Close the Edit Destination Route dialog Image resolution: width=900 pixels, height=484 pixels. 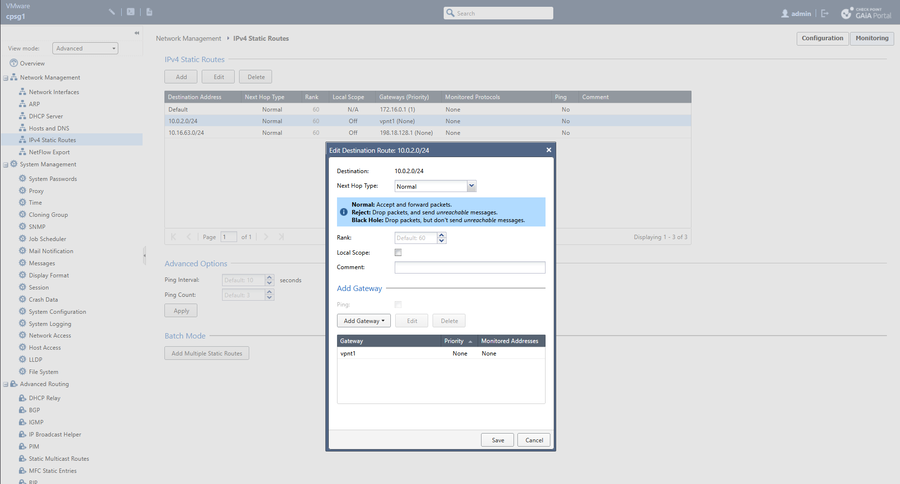(x=548, y=150)
